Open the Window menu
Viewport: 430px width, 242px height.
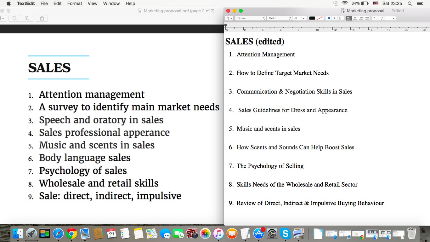click(x=111, y=3)
